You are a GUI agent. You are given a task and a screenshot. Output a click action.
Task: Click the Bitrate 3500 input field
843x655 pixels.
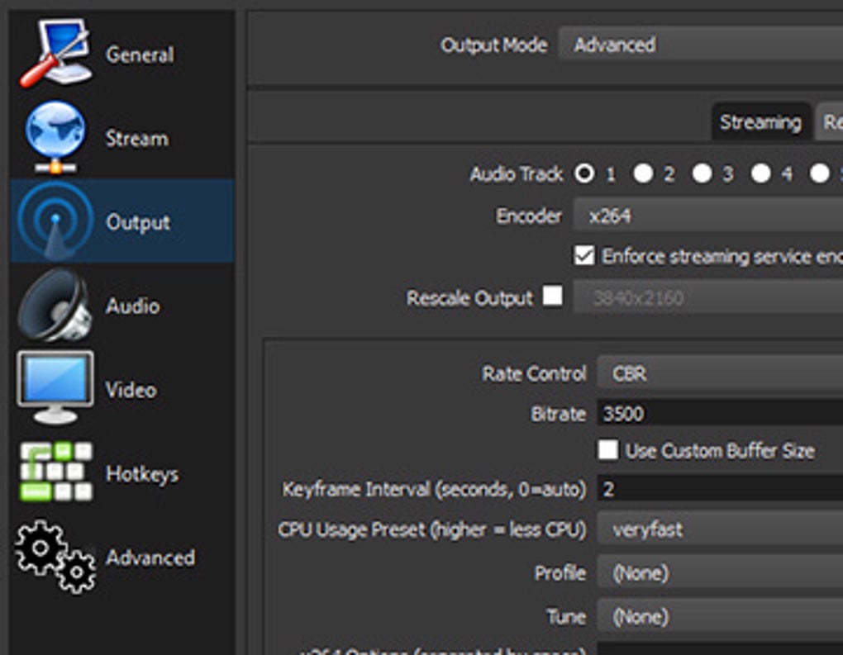719,413
